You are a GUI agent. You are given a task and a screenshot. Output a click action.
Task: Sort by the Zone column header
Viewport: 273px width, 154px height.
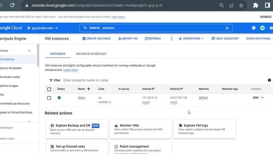101,89
